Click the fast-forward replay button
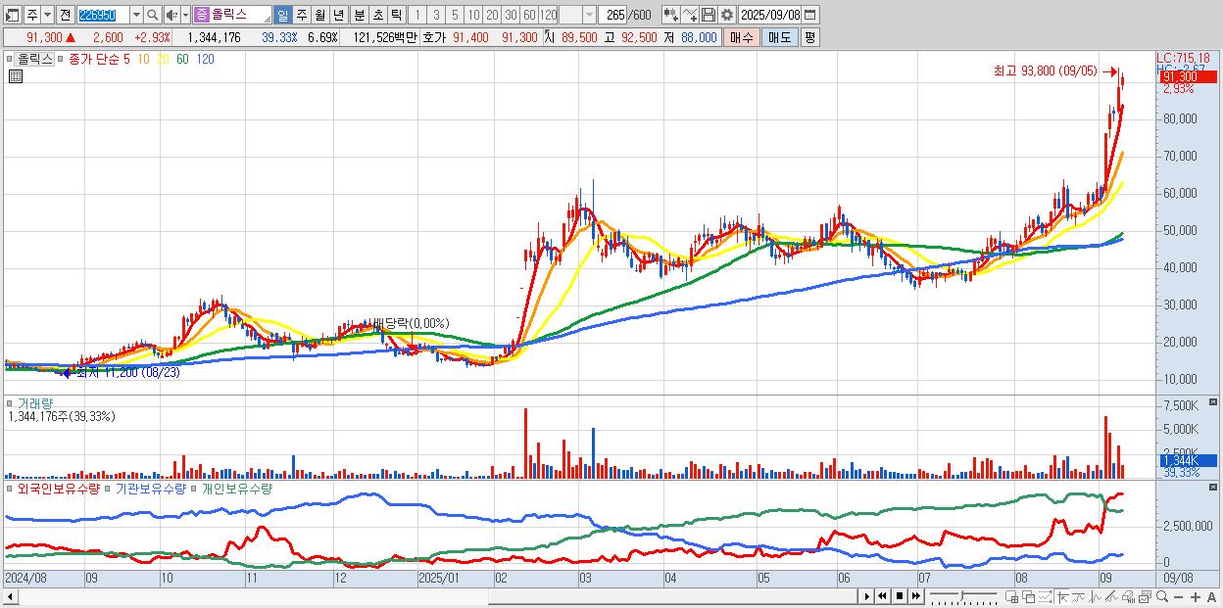This screenshot has height=608, width=1223. (x=915, y=596)
